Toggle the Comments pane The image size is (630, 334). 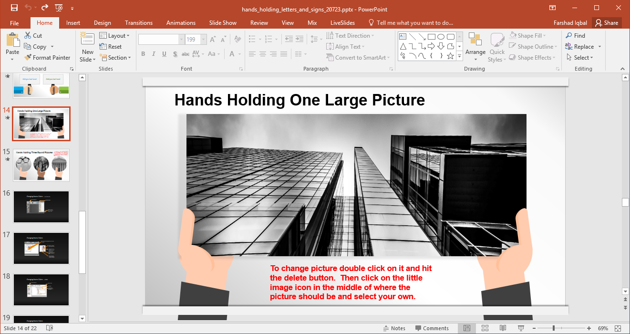point(432,328)
